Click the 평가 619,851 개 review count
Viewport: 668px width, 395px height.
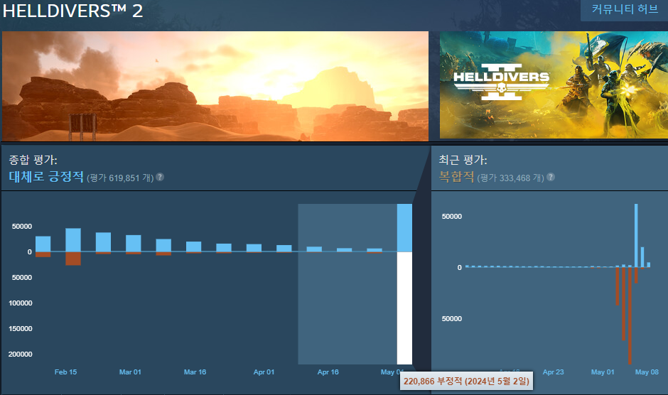[x=120, y=178]
